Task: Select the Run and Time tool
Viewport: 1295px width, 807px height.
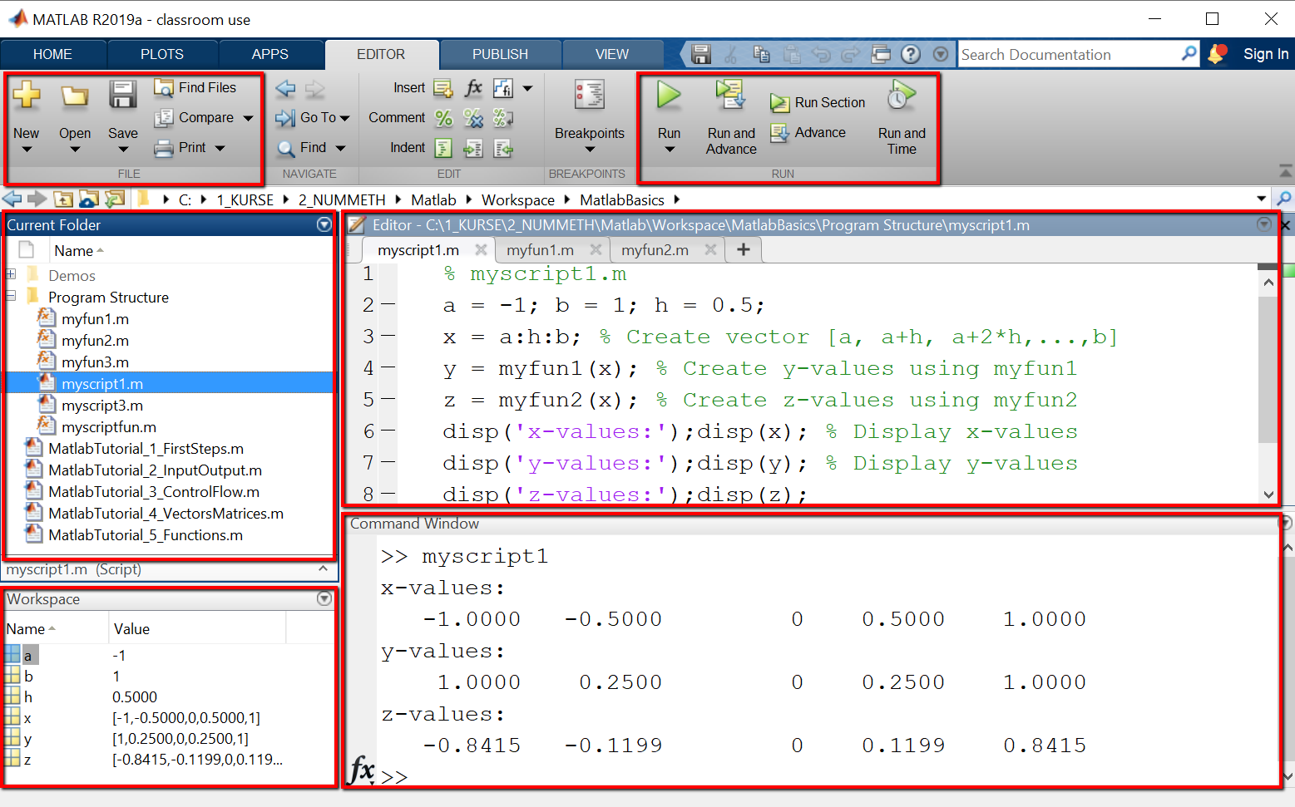Action: click(x=901, y=116)
